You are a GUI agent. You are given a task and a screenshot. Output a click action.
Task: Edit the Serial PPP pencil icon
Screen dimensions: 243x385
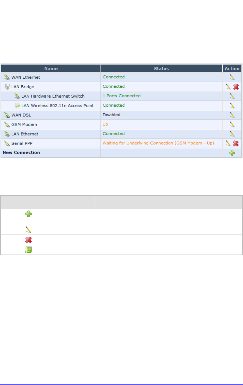[x=228, y=143]
